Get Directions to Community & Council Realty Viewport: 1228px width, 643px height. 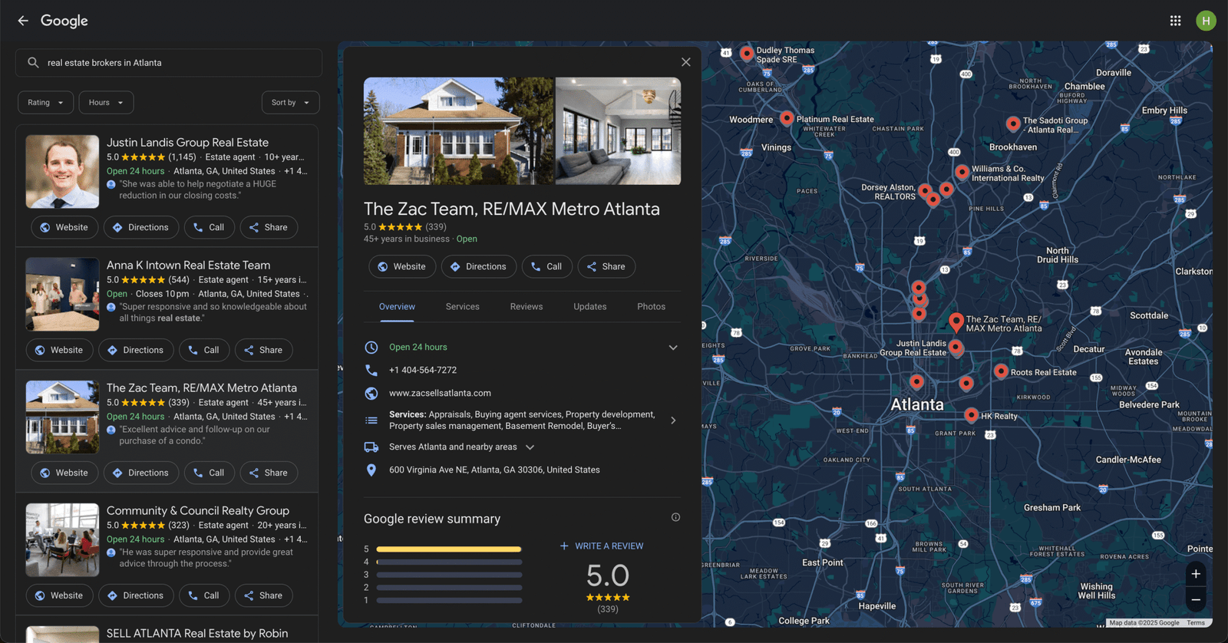click(136, 595)
